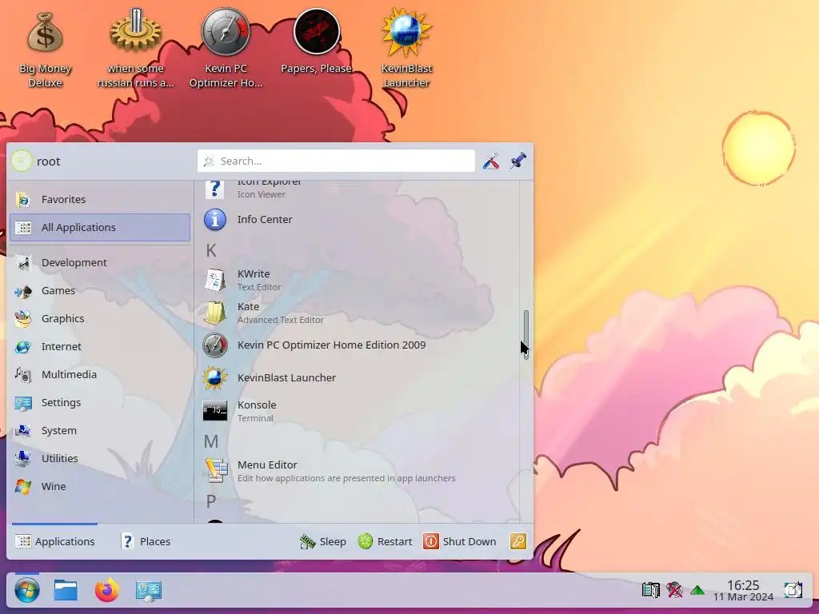The width and height of the screenshot is (819, 614).
Task: Switch to Places tab
Action: click(146, 541)
